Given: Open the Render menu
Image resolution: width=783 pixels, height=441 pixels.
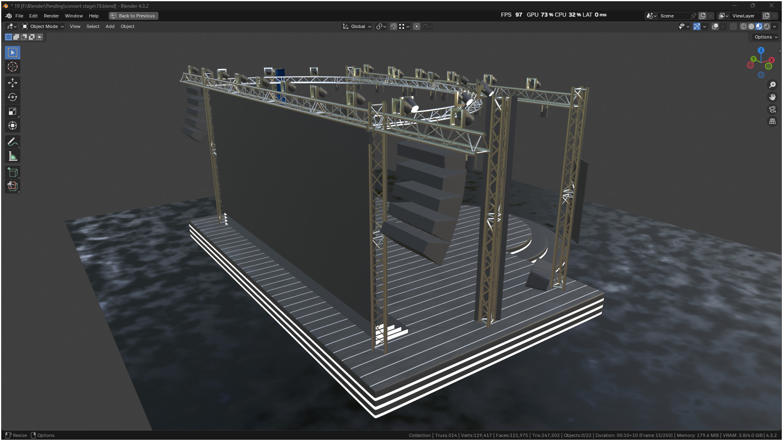Looking at the screenshot, I should 51,16.
